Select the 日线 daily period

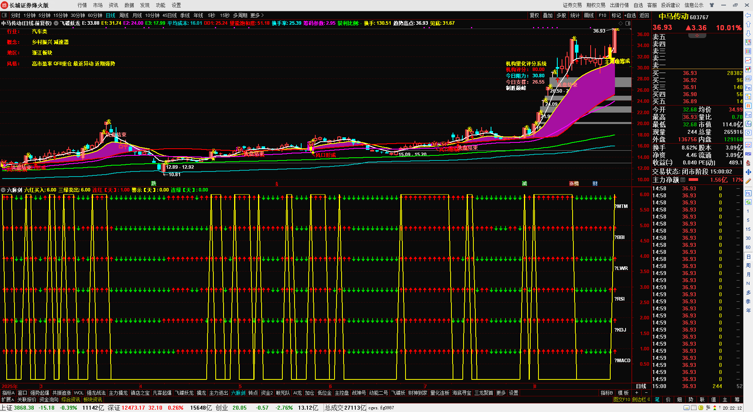click(x=111, y=15)
